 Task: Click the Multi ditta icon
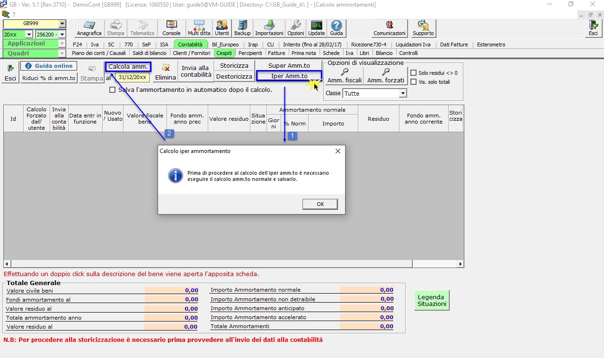click(199, 28)
